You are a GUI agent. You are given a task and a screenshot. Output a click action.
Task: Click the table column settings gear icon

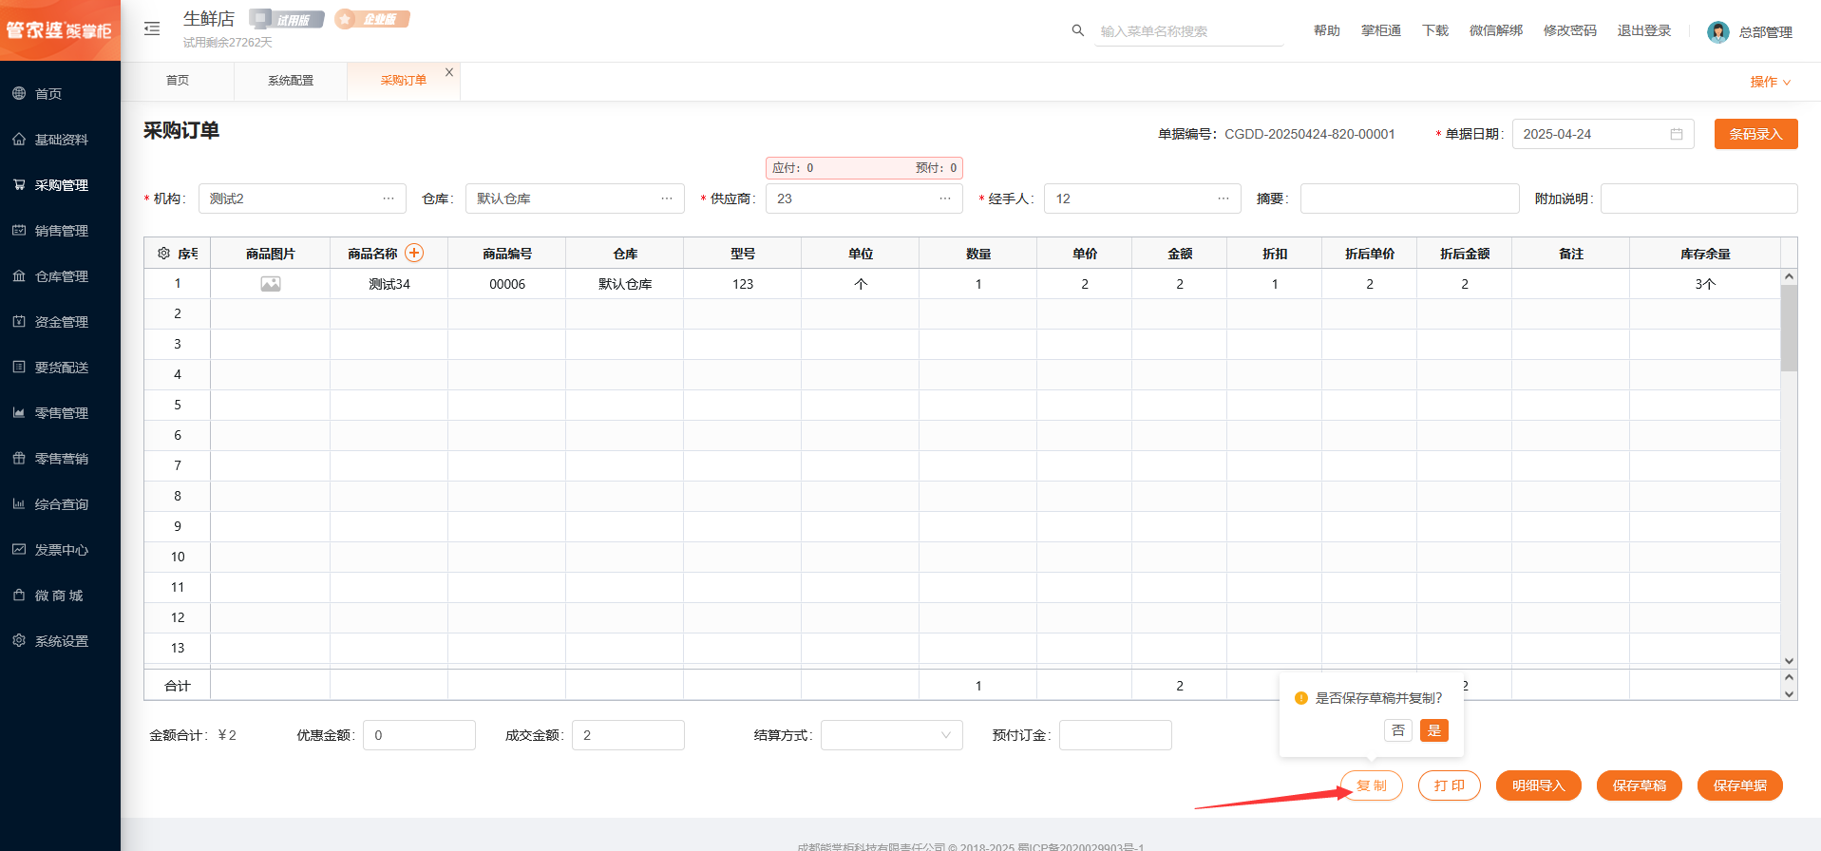pos(163,254)
